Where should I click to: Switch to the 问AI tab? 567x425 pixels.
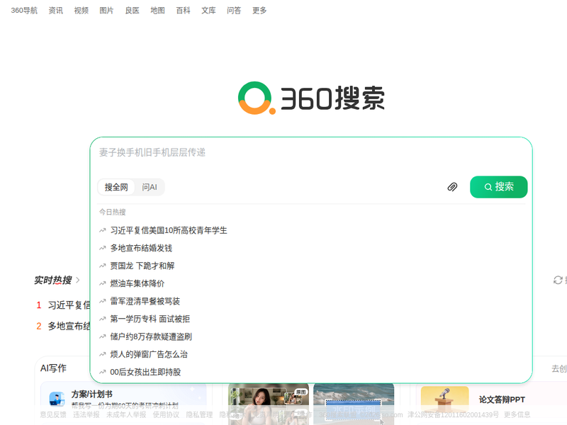(150, 187)
